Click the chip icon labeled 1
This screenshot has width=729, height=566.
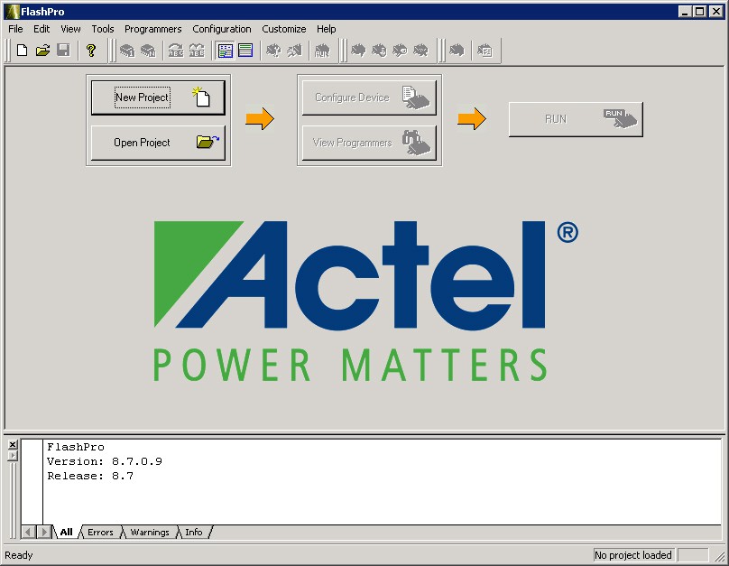click(x=127, y=51)
